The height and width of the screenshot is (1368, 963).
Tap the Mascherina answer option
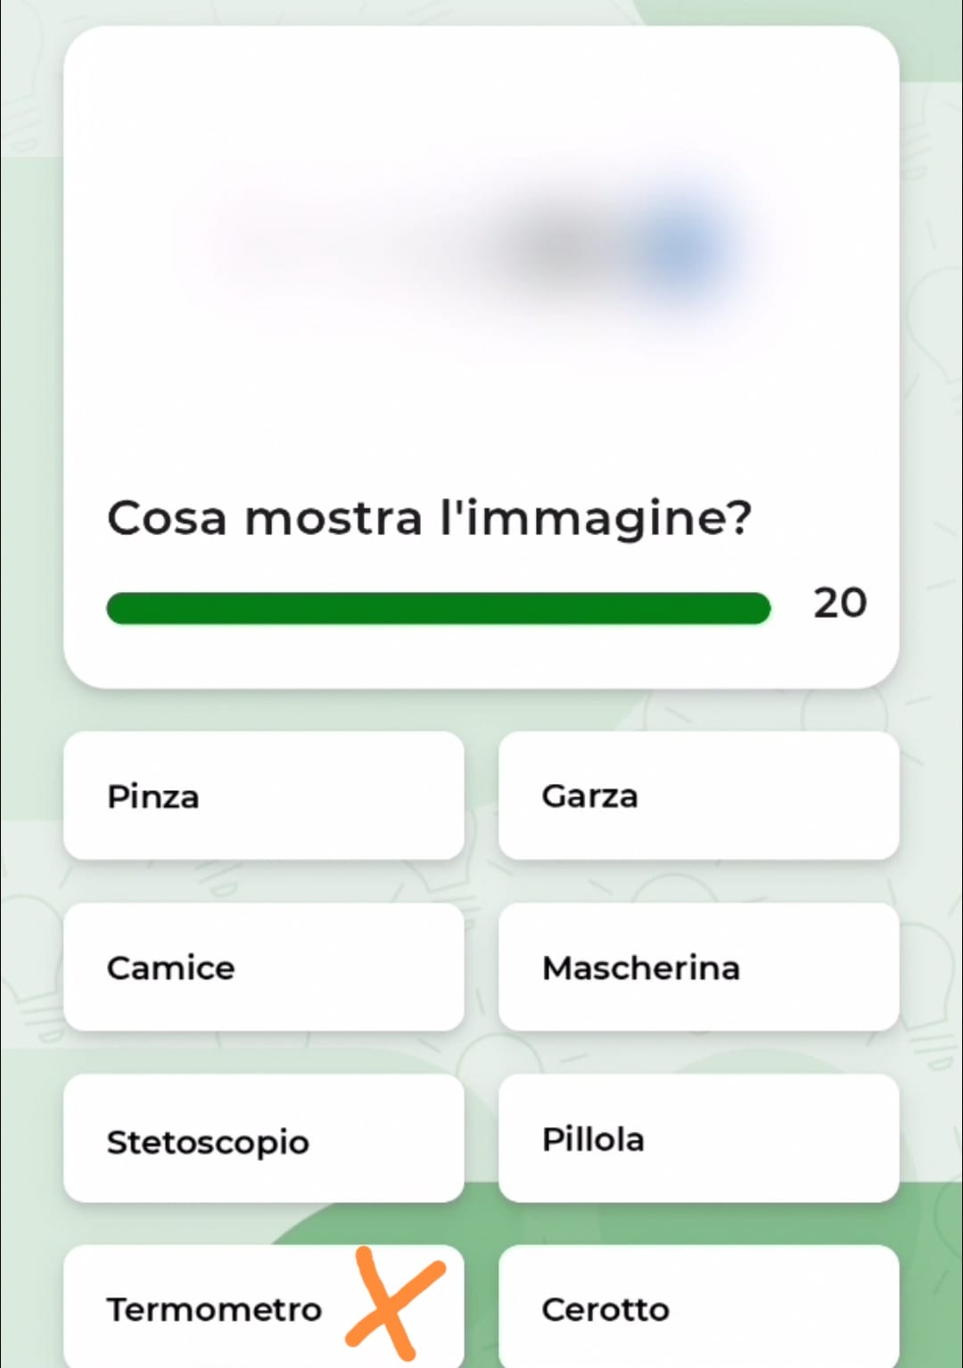(698, 967)
